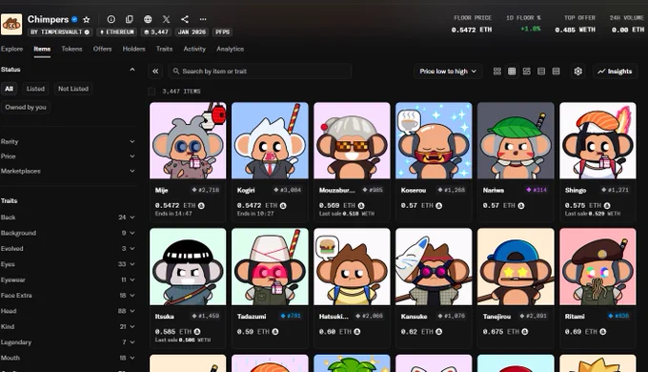Open the Price low to high sort dropdown

[x=448, y=72]
